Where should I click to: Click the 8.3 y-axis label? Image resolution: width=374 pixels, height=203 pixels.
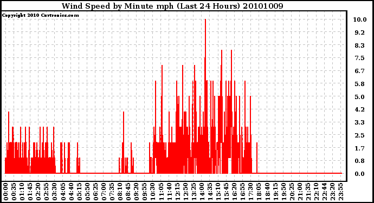pos(360,45)
